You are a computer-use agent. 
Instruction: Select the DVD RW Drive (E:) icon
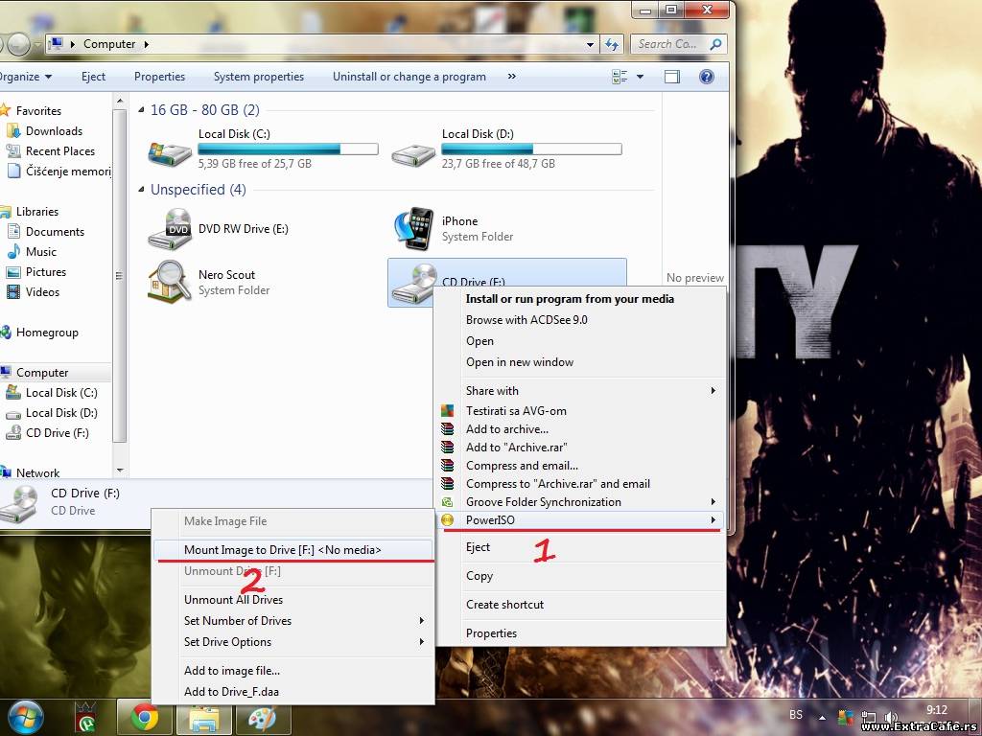[x=170, y=229]
